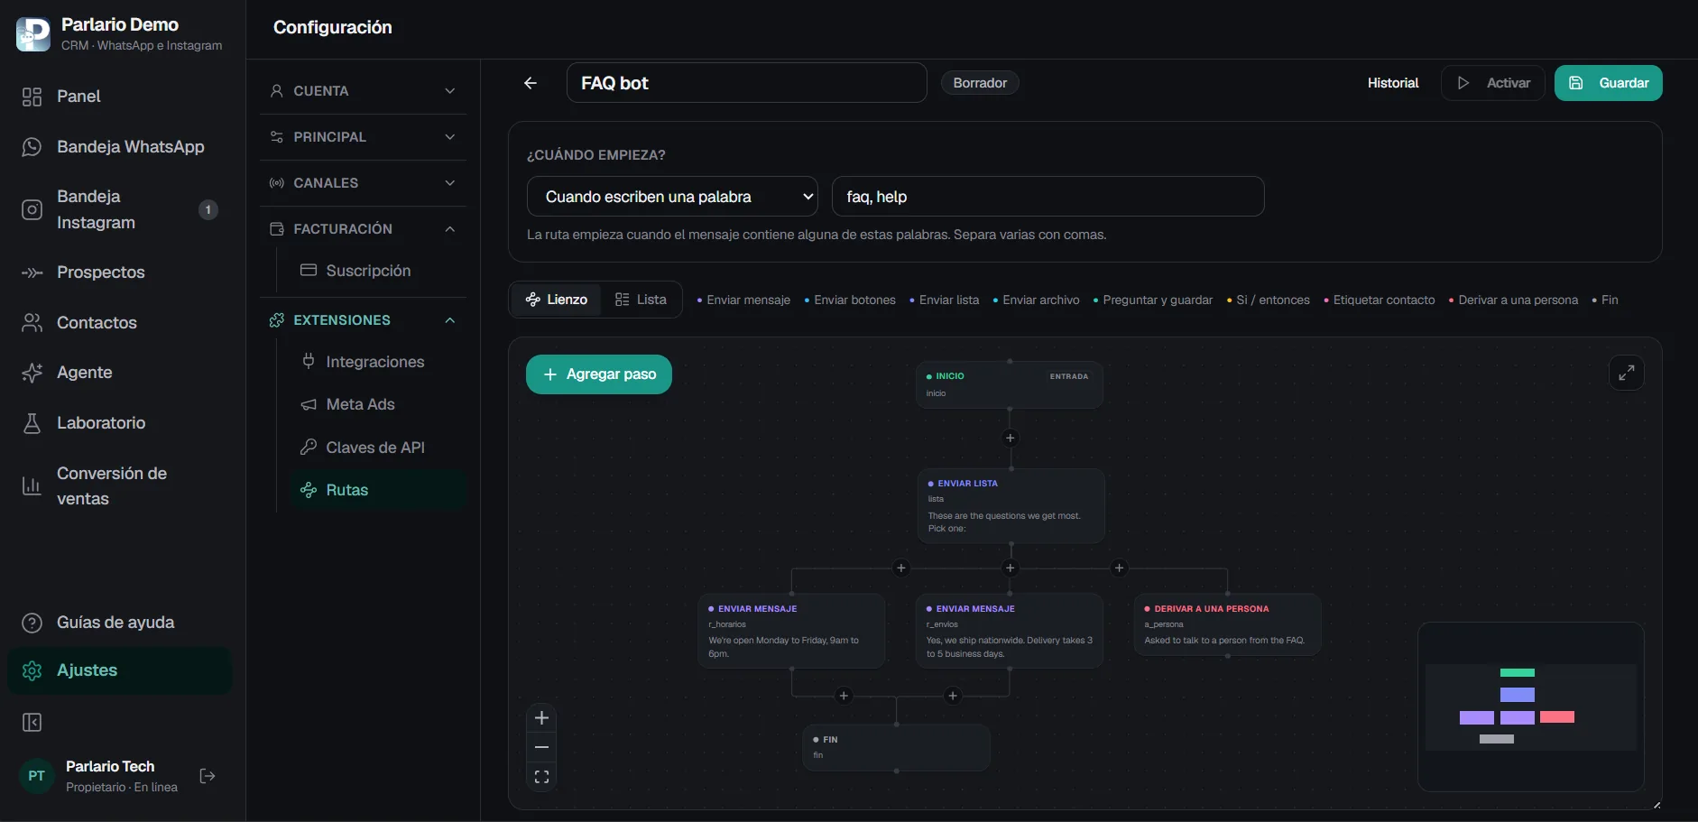Open Meta Ads settings
Viewport: 1698px width, 822px height.
click(377, 404)
